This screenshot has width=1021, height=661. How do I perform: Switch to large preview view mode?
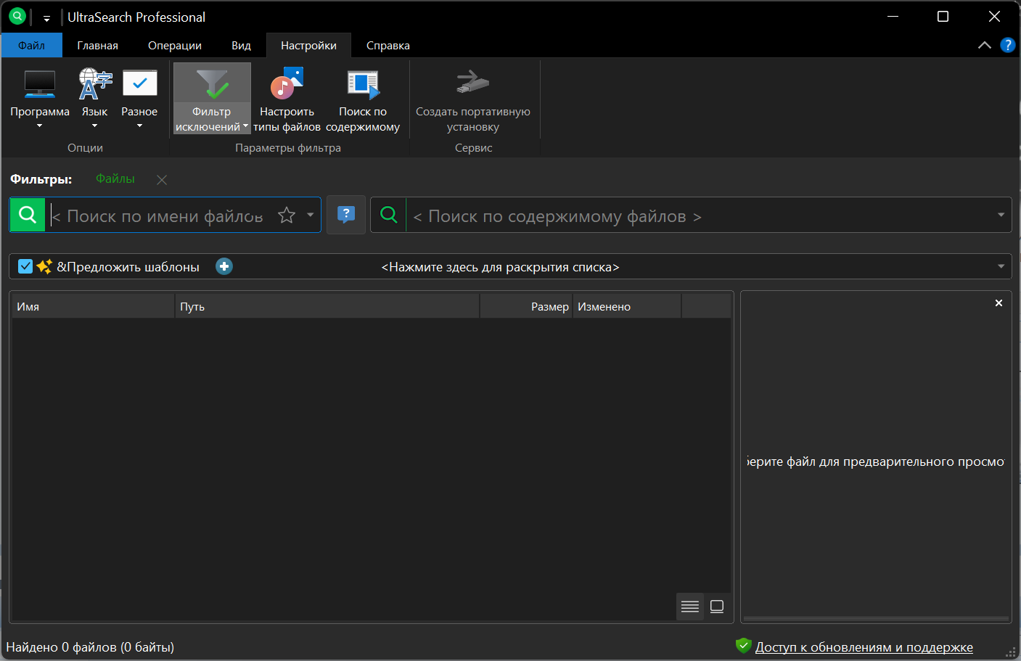tap(717, 607)
